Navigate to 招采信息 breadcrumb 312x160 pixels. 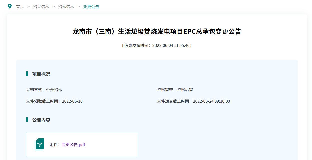(41, 7)
